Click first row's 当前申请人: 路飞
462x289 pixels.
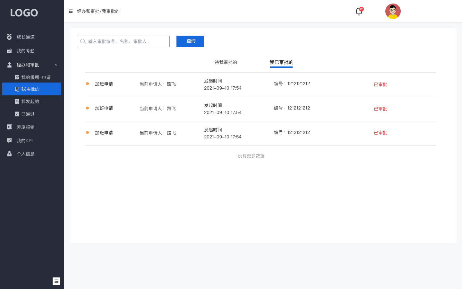click(x=158, y=84)
